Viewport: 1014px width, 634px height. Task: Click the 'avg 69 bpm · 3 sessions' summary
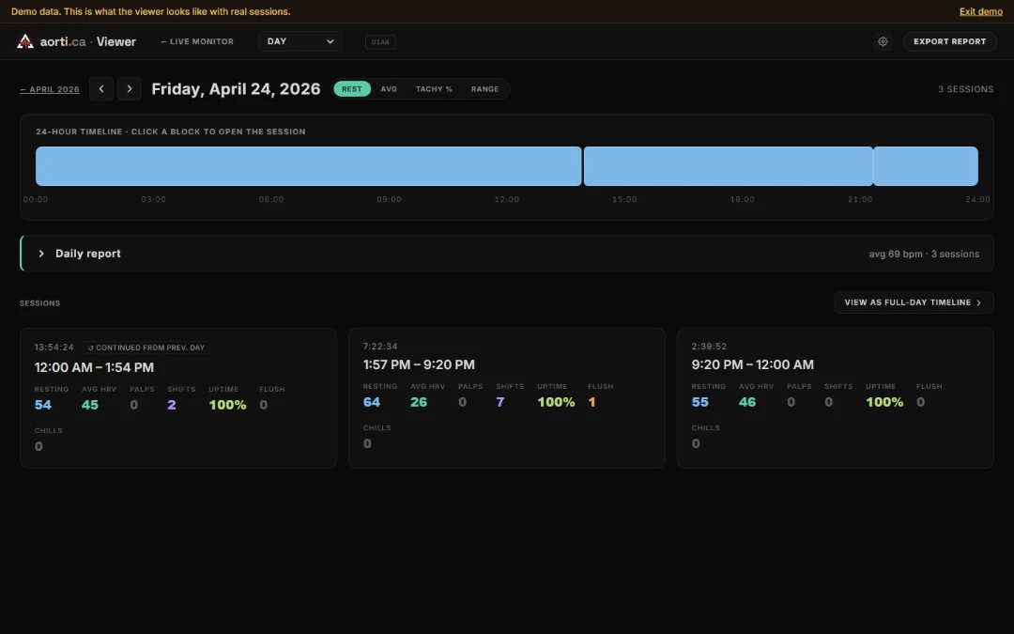(x=924, y=254)
